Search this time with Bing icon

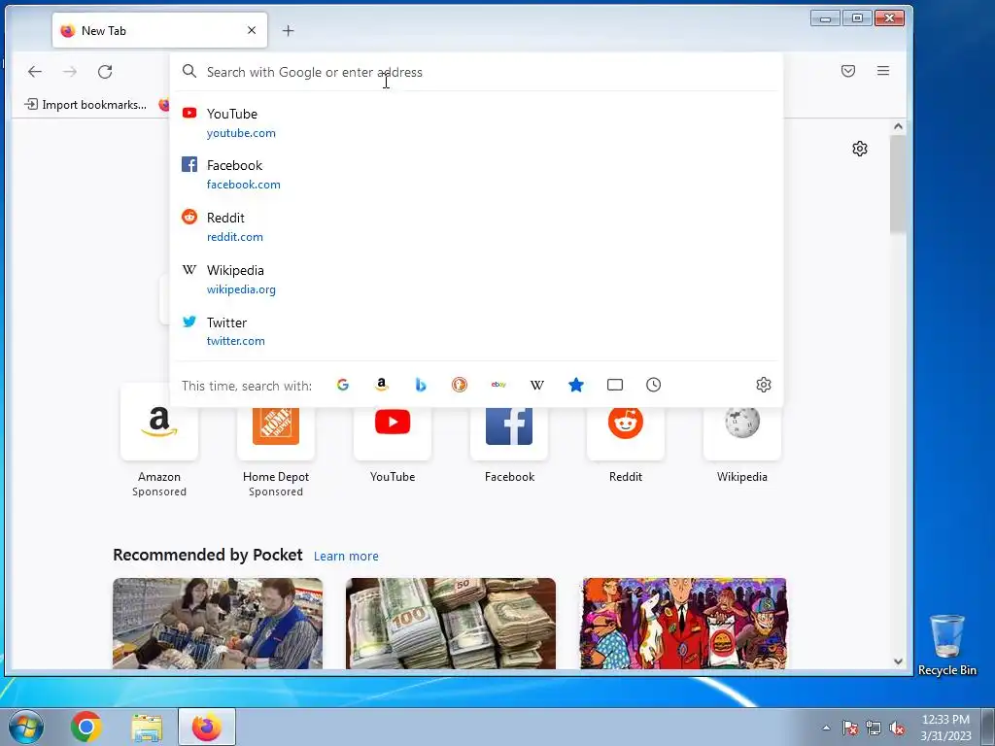pos(420,385)
